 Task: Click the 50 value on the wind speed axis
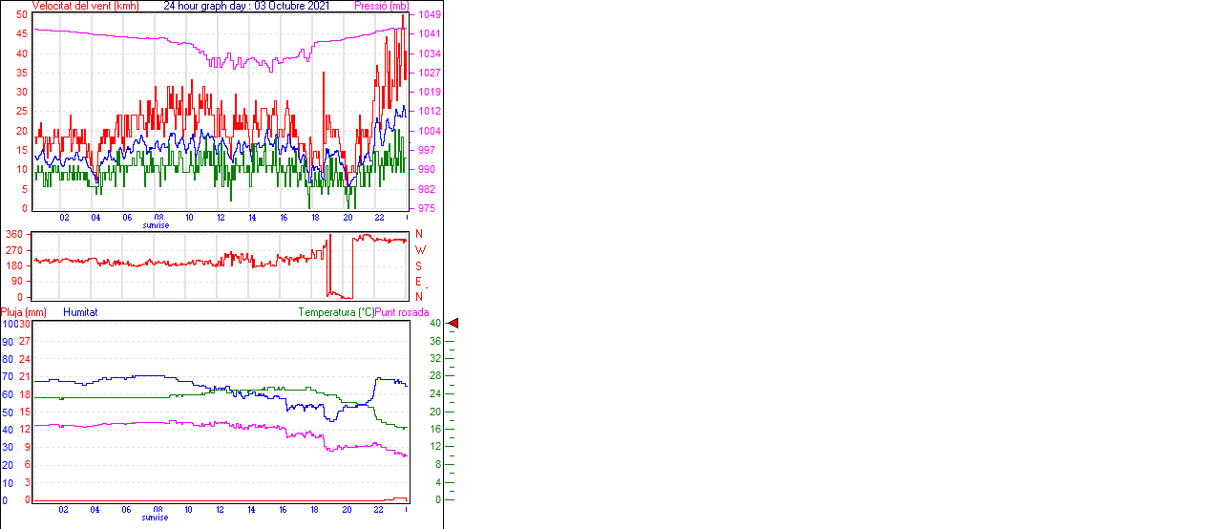[22, 15]
